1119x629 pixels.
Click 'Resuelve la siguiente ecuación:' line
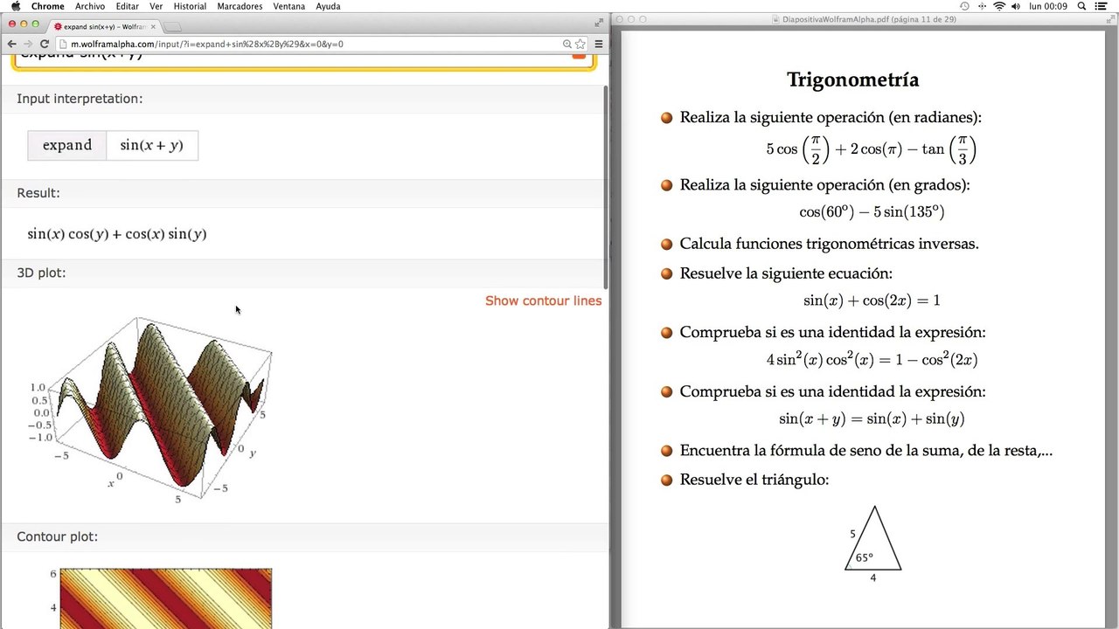pyautogui.click(x=786, y=273)
